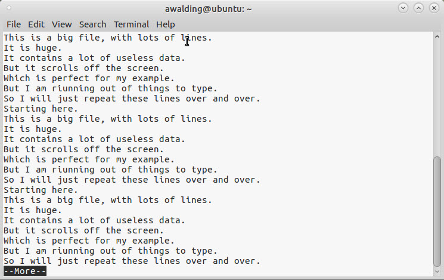Click the --More-- pager prompt
Image resolution: width=444 pixels, height=280 pixels.
coord(25,271)
